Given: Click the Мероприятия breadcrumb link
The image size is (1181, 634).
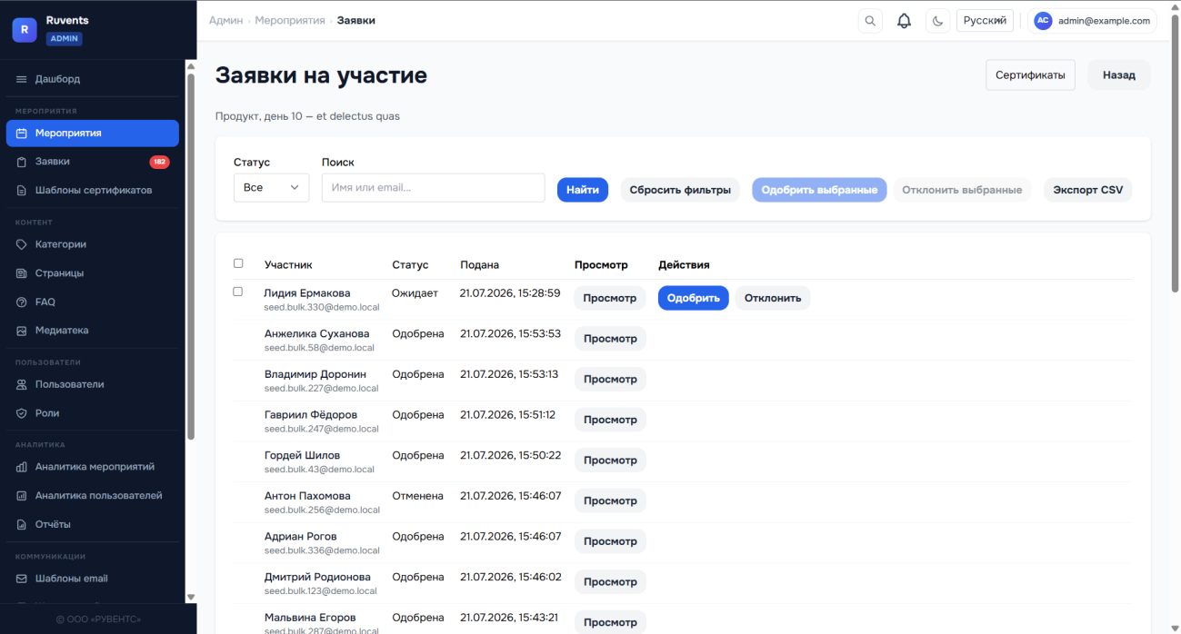Looking at the screenshot, I should [290, 20].
